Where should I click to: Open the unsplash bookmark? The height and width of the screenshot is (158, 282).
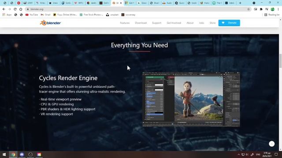tap(112, 14)
